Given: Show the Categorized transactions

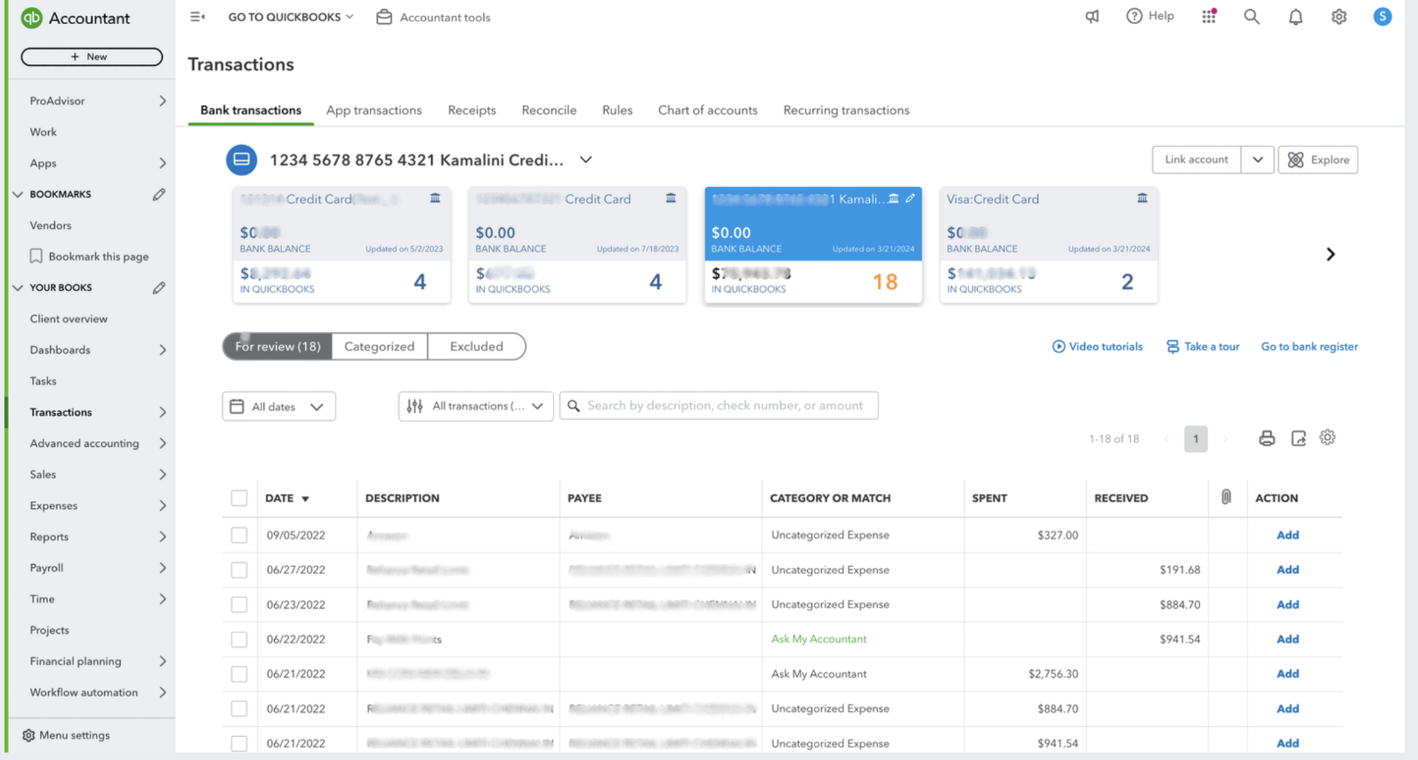Looking at the screenshot, I should (x=379, y=346).
